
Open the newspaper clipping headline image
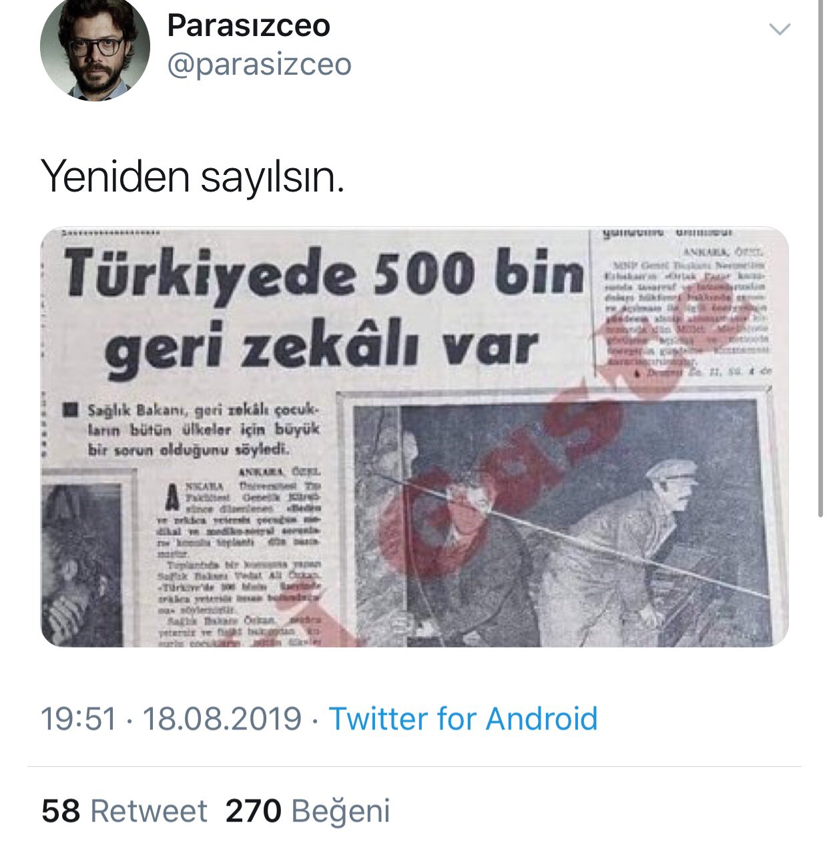click(414, 437)
